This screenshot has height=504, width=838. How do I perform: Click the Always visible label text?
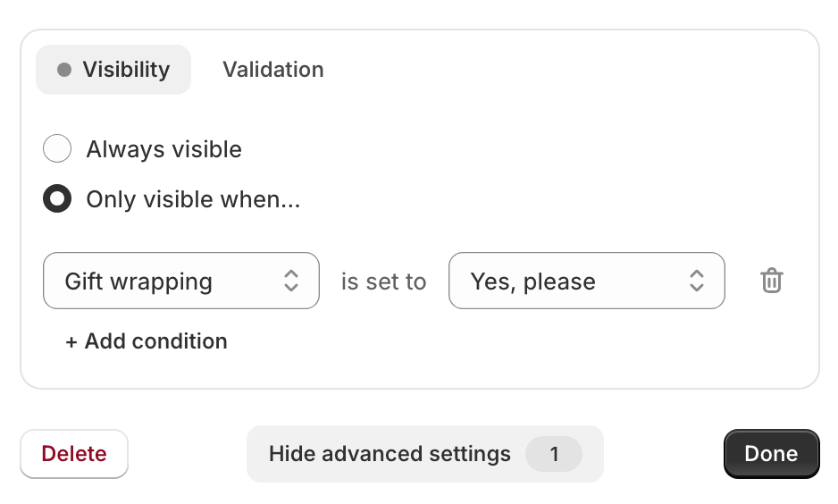click(x=164, y=149)
